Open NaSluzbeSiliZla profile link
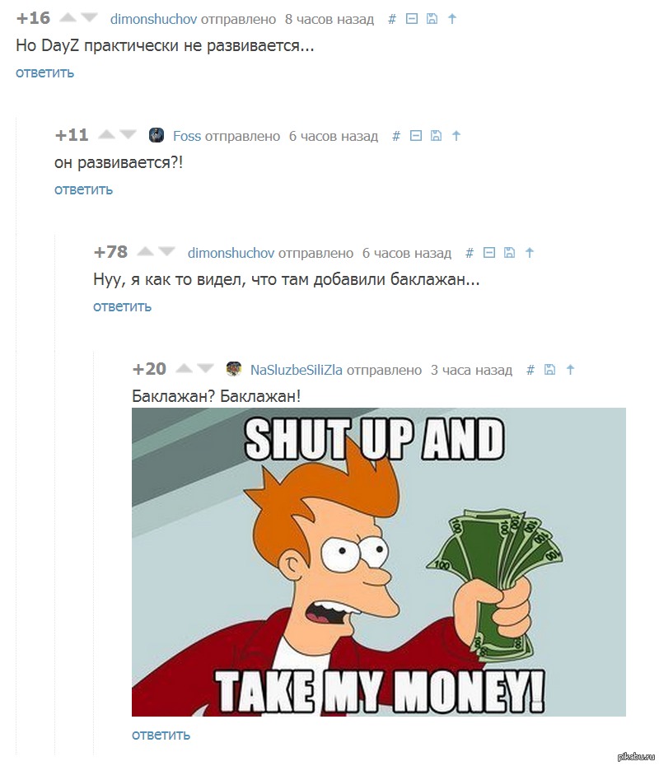 pos(296,371)
